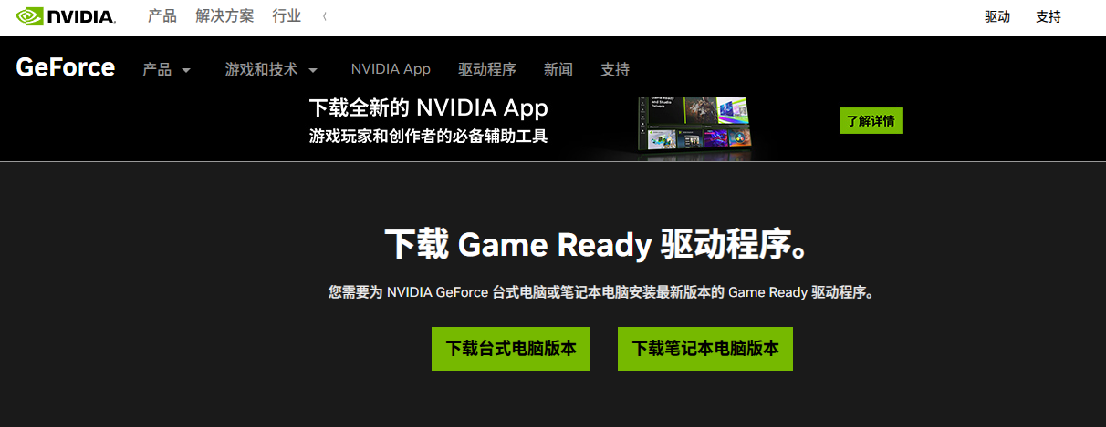Image resolution: width=1106 pixels, height=427 pixels.
Task: Open the 新闻 section
Action: [x=558, y=69]
